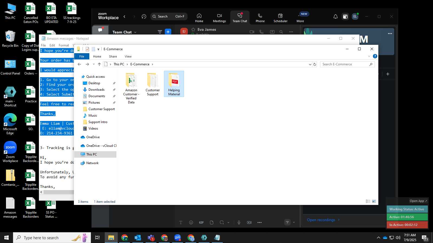Select Quick access in navigation pane
433x243 pixels.
click(x=95, y=77)
